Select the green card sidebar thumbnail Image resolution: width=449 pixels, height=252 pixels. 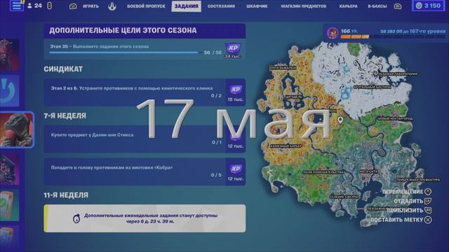point(10,205)
